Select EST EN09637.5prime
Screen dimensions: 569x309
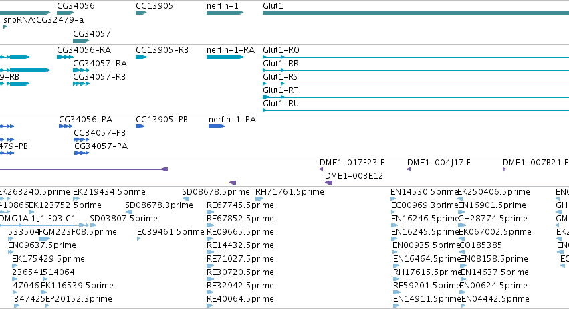tap(42, 245)
